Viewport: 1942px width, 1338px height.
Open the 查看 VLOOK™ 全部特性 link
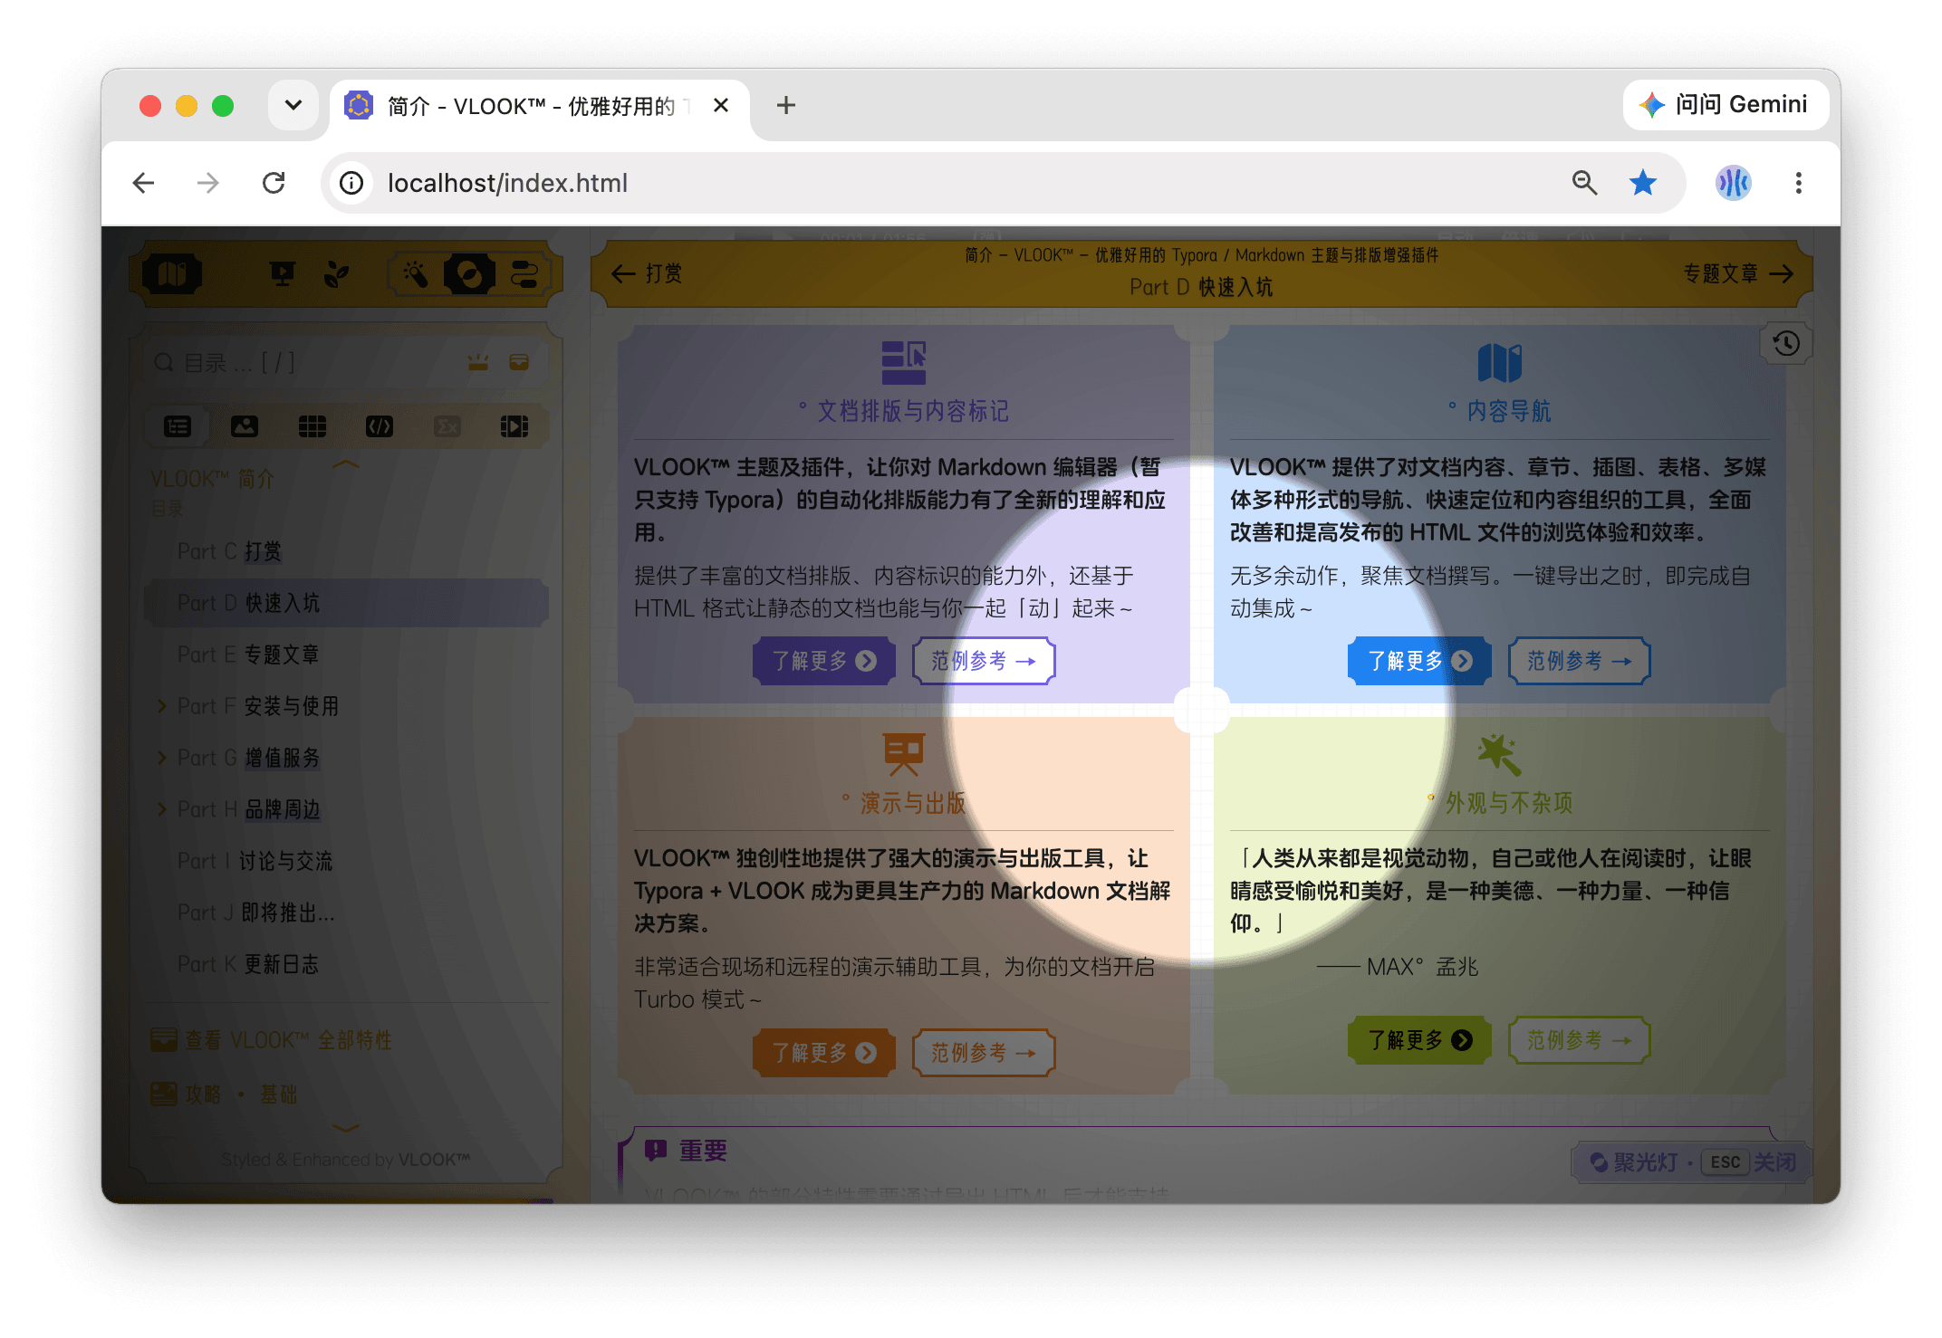coord(272,1040)
